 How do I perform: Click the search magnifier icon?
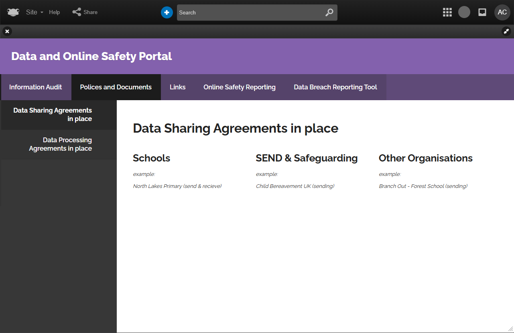coord(329,12)
